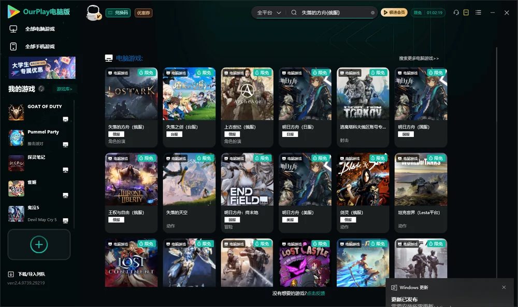Open 下载/导入列队 download queue
This screenshot has width=518, height=307.
pos(27,274)
